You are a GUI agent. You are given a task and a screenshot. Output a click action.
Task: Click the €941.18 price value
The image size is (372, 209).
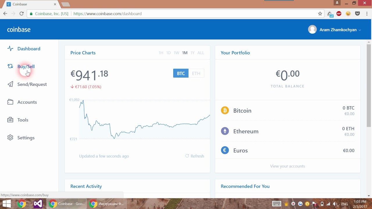(89, 75)
